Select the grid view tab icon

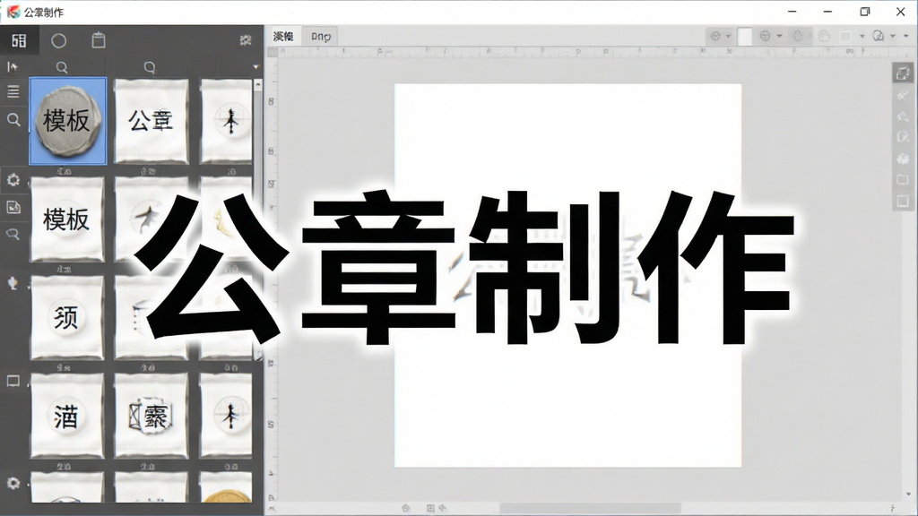(19, 40)
